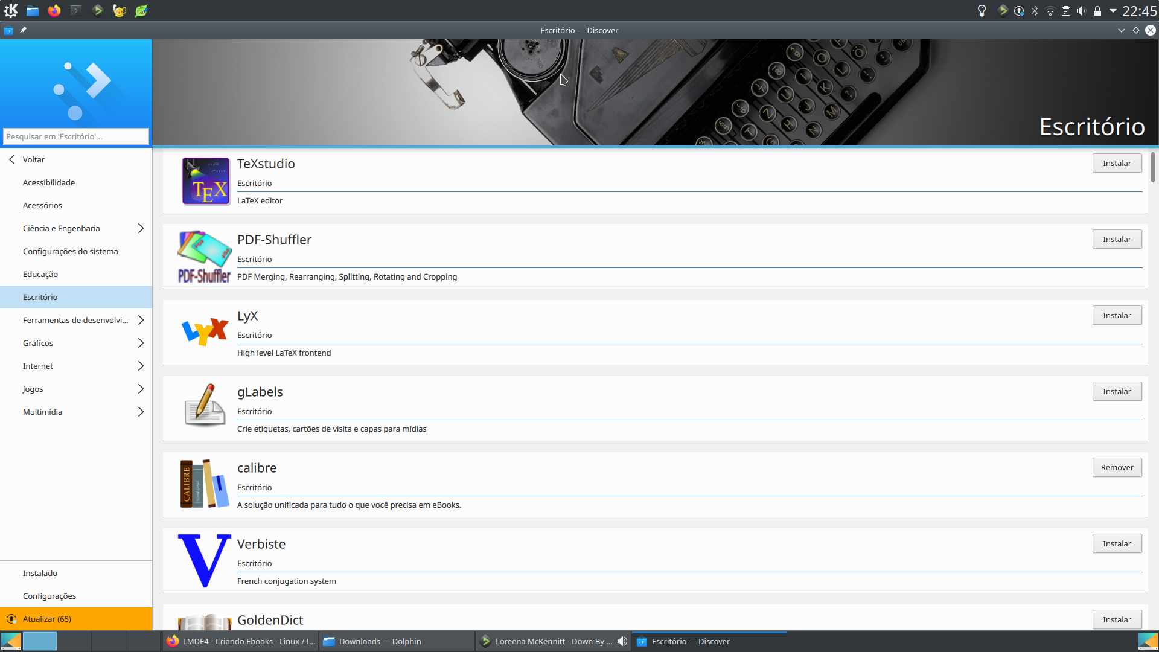Image resolution: width=1159 pixels, height=652 pixels.
Task: Open the clipboard tray icon
Action: pyautogui.click(x=1066, y=11)
